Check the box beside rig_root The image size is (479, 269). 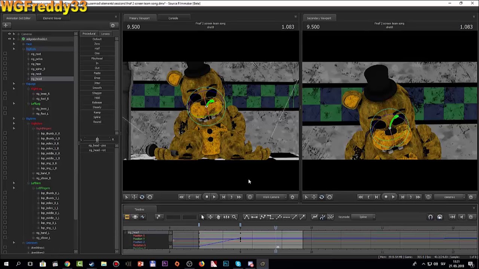(x=5, y=54)
